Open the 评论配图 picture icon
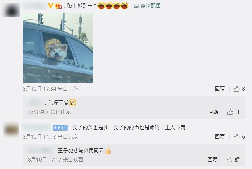This screenshot has width=252, height=169. click(136, 6)
